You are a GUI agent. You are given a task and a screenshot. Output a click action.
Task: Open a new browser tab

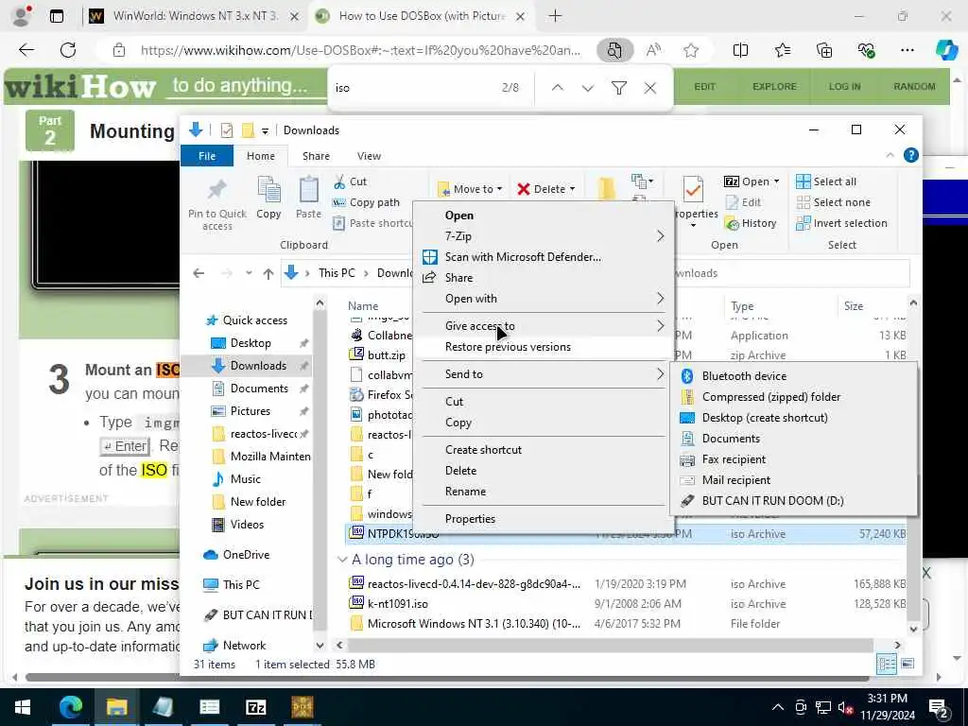[555, 16]
